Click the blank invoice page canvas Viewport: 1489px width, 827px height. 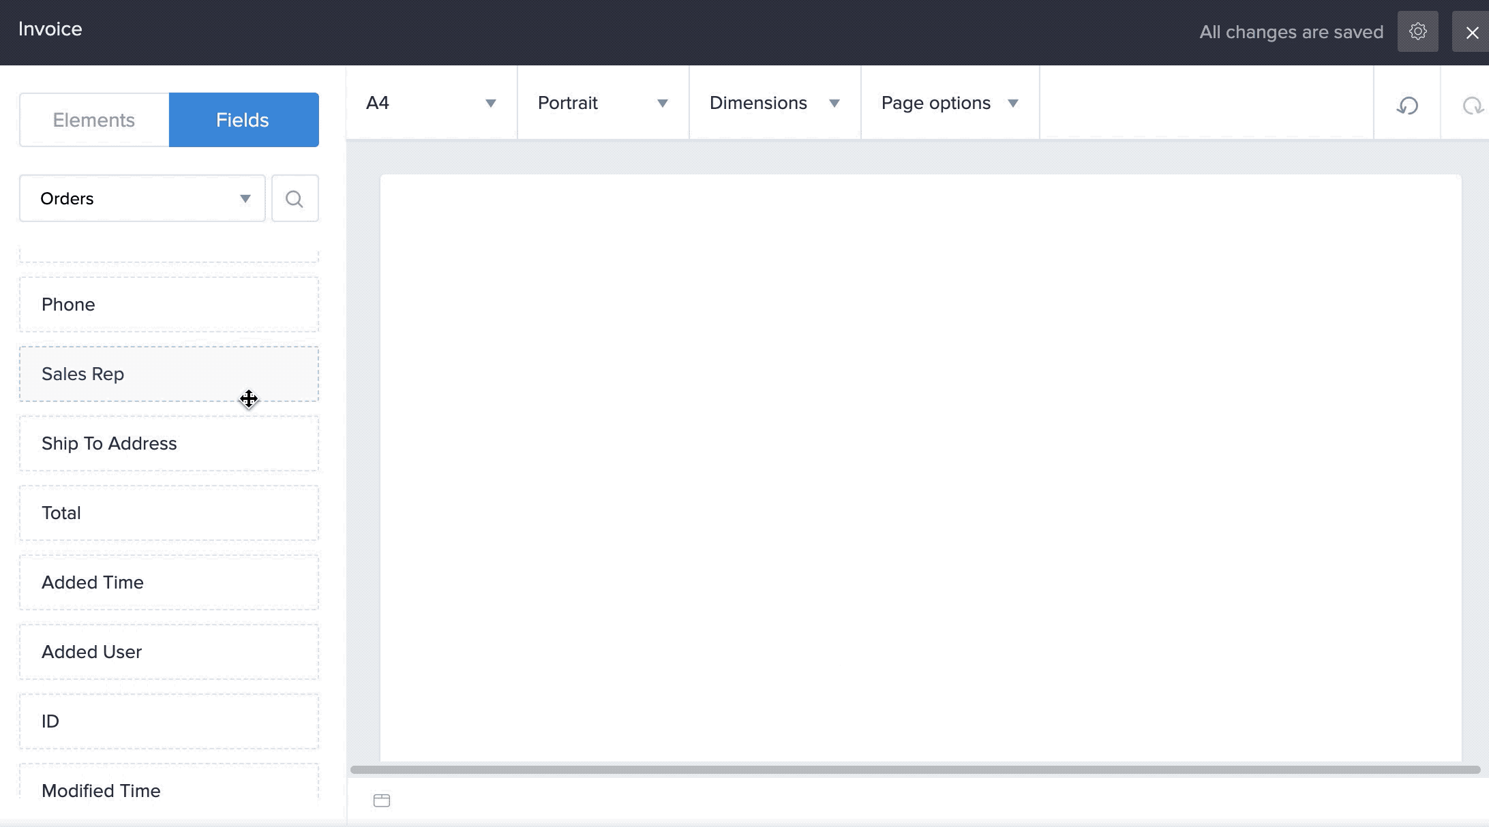coord(920,467)
